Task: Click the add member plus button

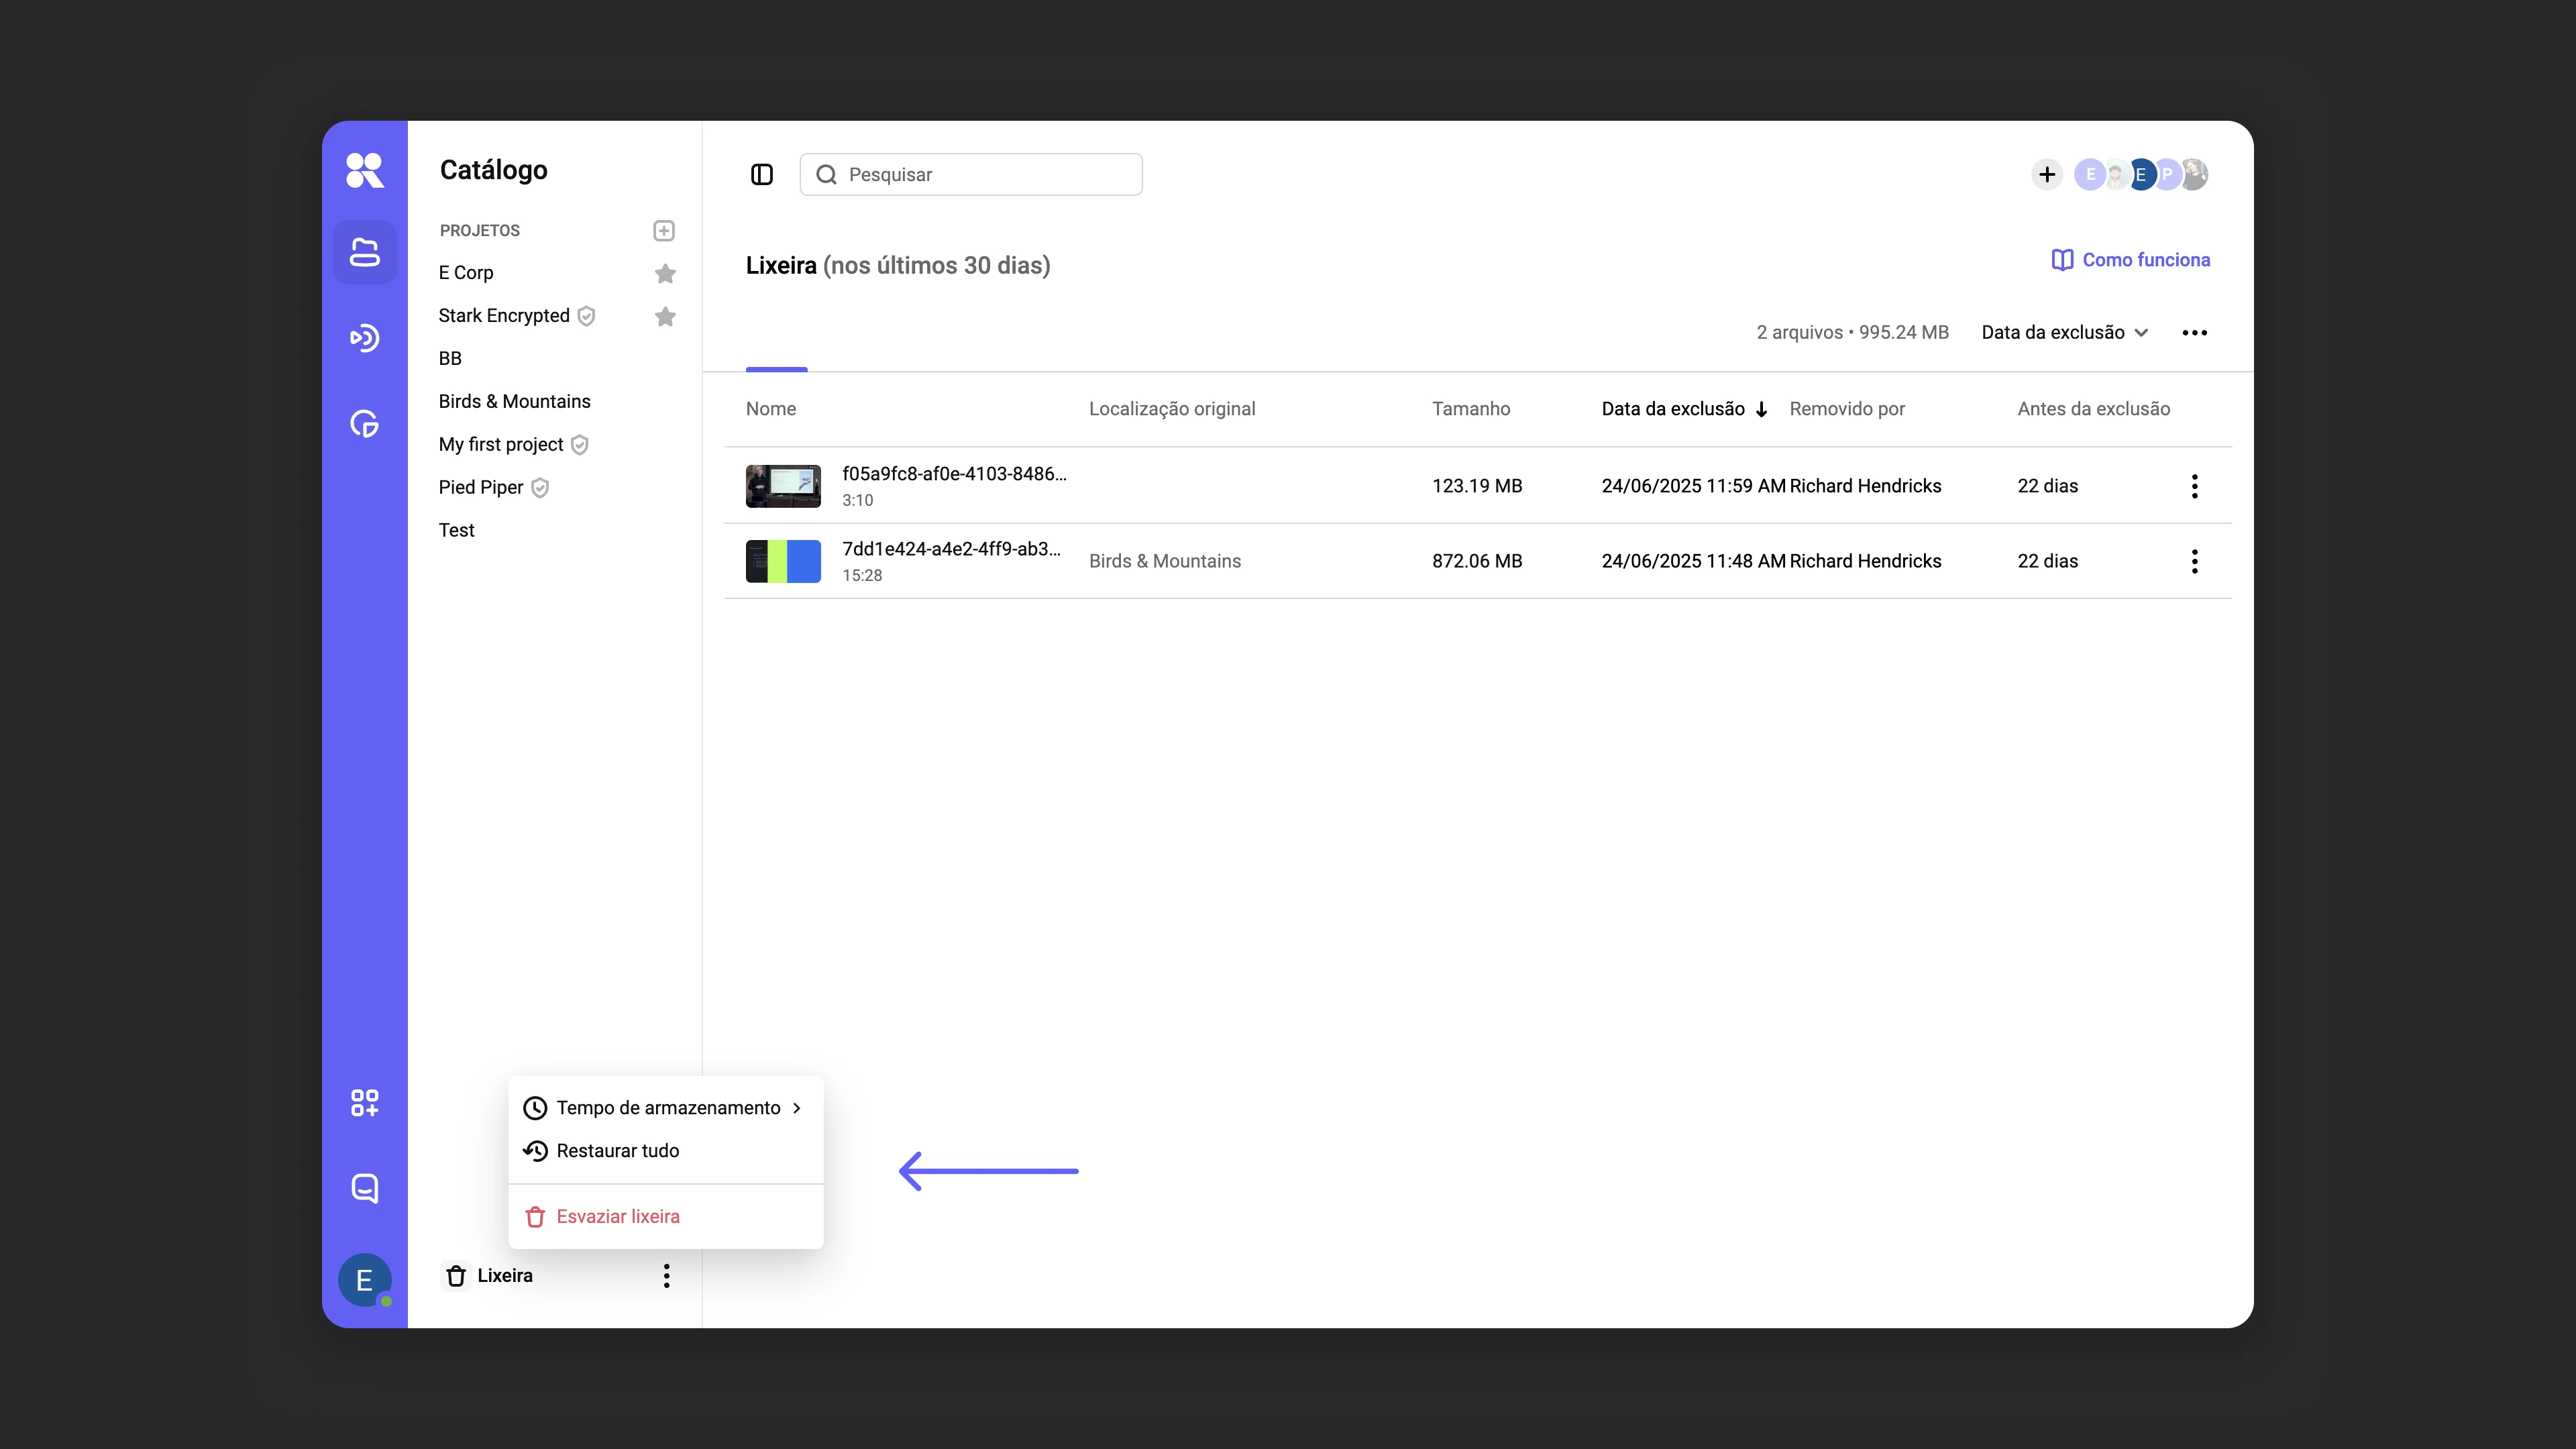Action: tap(2047, 175)
